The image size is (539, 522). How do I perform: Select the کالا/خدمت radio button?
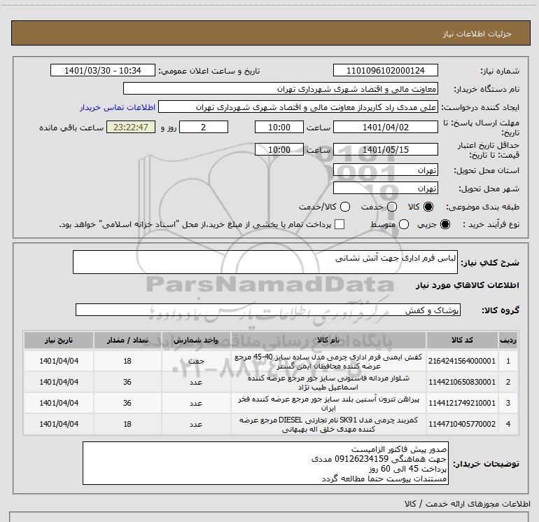[x=345, y=207]
